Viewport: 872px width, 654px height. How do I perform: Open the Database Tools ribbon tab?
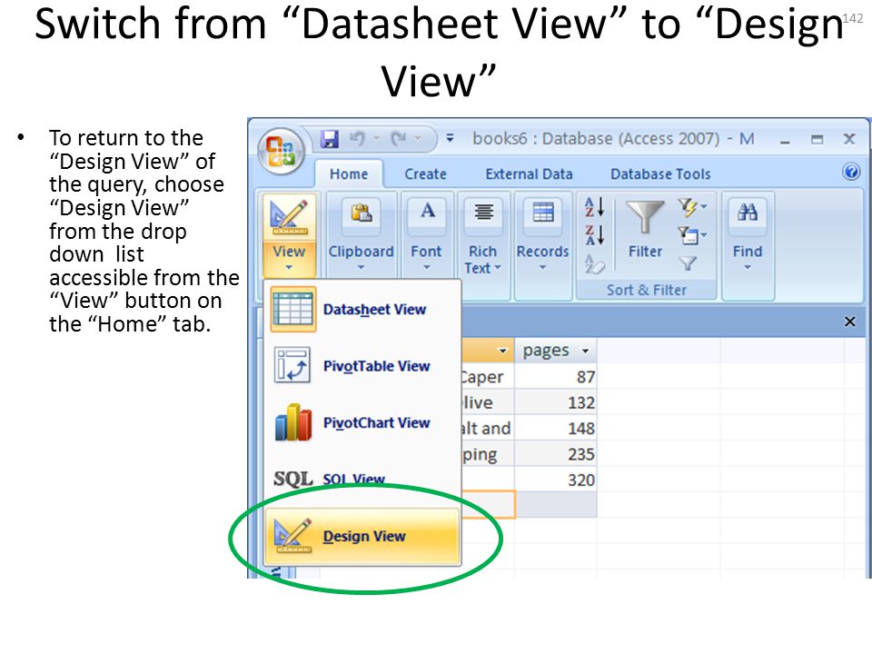[660, 174]
